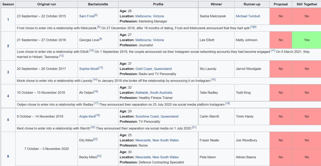Click citation [5] next to Sam Frost
Image resolution: width=321 pixels, height=166 pixels.
96,15
